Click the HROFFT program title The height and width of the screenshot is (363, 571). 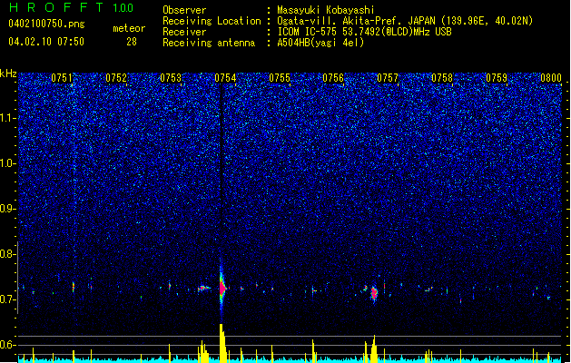click(x=57, y=7)
